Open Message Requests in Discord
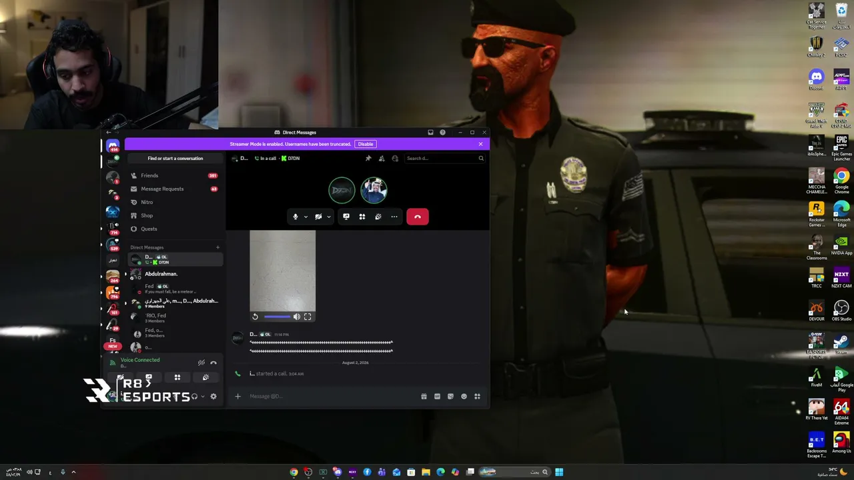The width and height of the screenshot is (854, 480). [x=175, y=189]
